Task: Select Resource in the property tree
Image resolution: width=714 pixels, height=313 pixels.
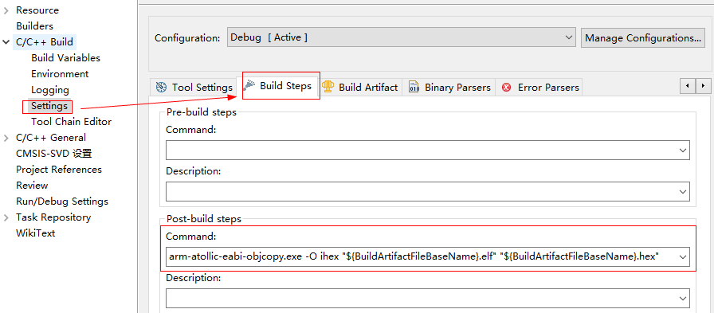Action: click(37, 10)
